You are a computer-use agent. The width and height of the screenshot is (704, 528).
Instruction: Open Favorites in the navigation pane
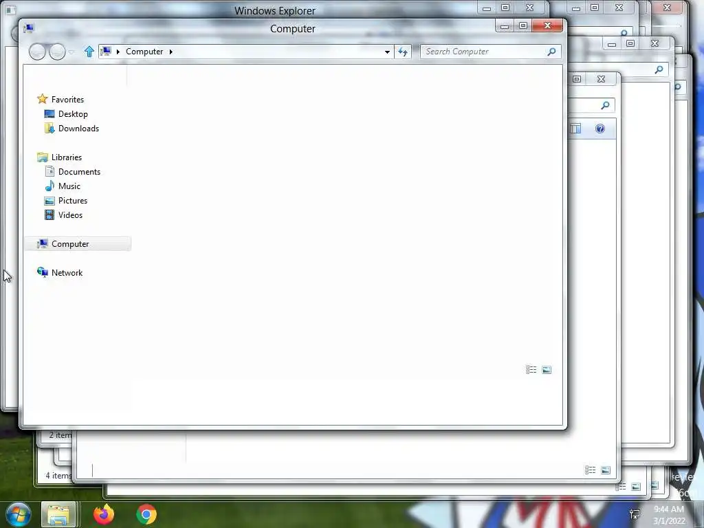pos(67,99)
